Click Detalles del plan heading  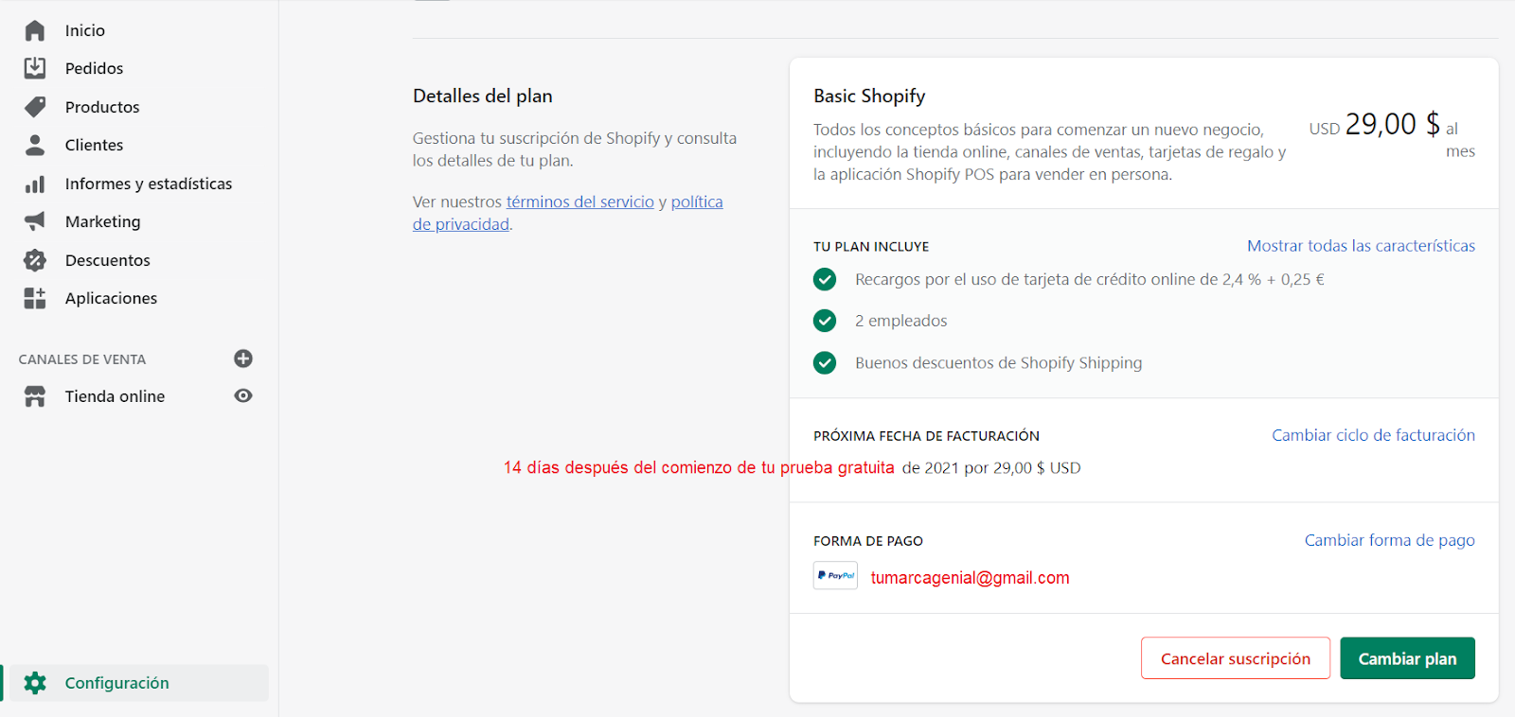[483, 96]
